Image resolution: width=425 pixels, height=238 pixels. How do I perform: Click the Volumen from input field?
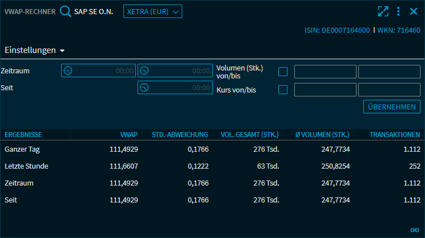click(x=325, y=72)
